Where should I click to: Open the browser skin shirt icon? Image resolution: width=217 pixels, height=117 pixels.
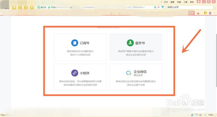(x=199, y=2)
